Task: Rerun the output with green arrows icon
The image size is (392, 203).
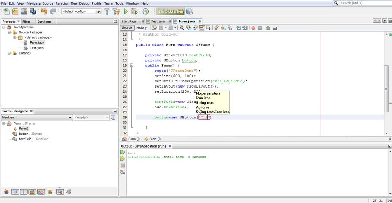Action: (122, 152)
